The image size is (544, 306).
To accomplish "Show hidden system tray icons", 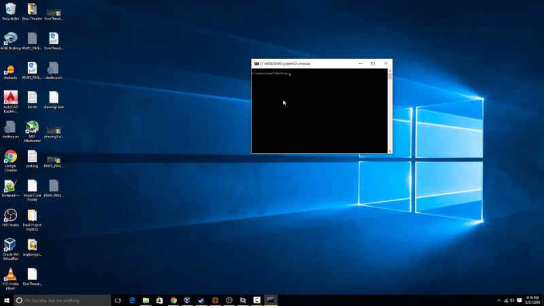I will pos(498,301).
